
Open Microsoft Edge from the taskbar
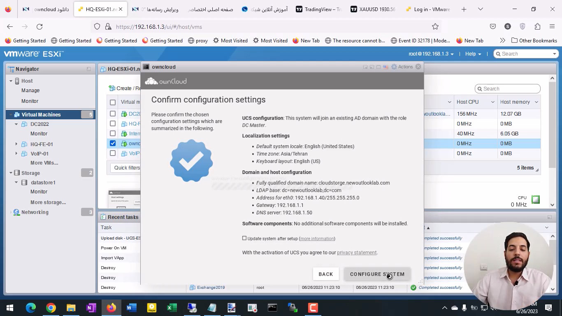[31, 308]
